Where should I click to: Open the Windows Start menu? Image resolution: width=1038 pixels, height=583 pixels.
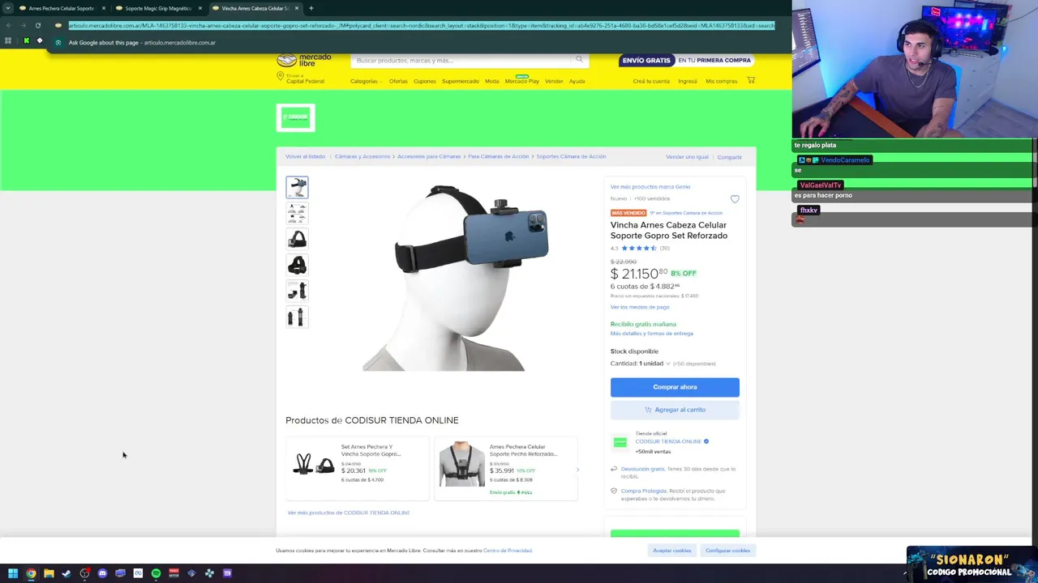pyautogui.click(x=13, y=573)
